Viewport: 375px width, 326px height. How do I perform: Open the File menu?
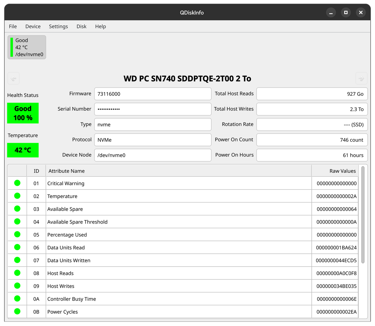[13, 26]
